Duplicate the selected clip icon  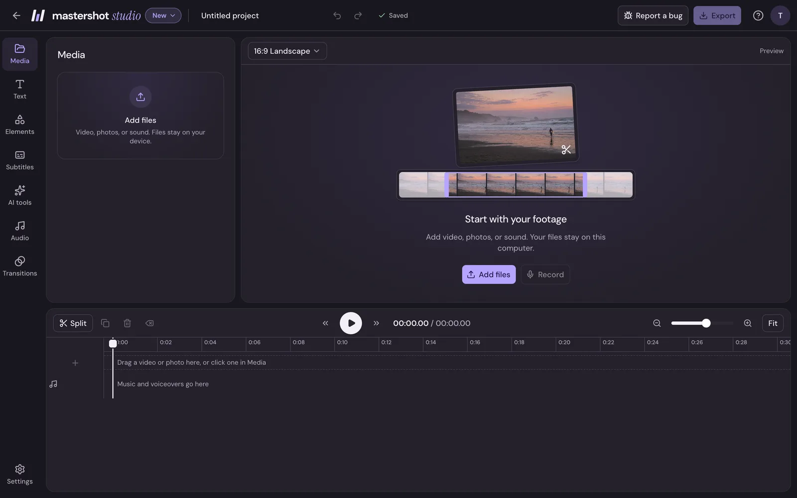click(x=105, y=323)
